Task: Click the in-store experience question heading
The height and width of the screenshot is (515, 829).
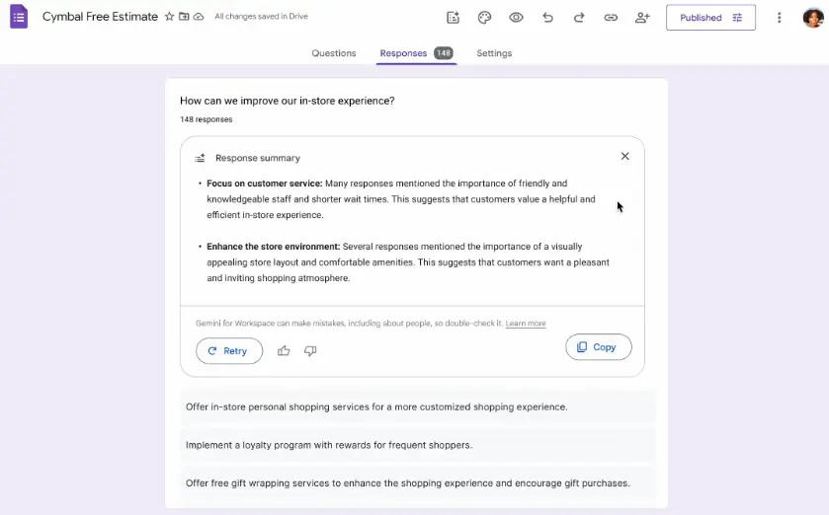Action: click(288, 101)
